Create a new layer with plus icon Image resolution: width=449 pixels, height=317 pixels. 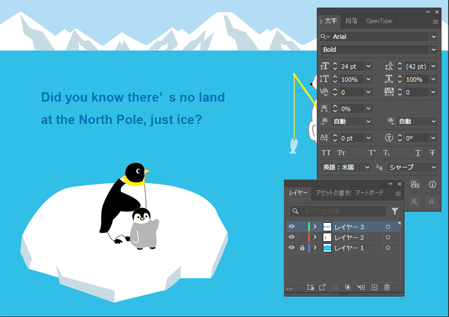374,288
